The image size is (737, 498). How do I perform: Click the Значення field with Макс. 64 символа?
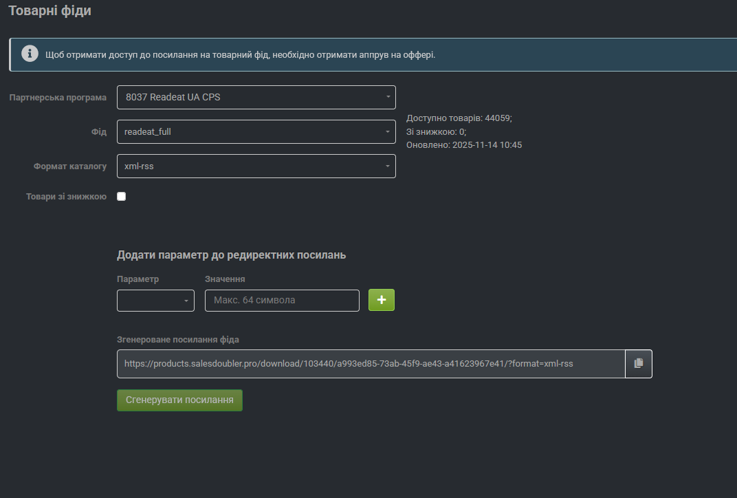point(282,301)
